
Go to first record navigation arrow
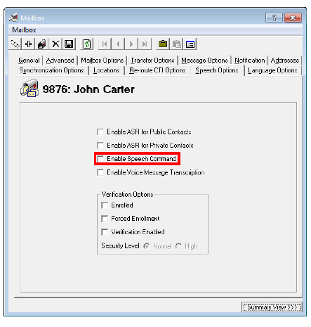pyautogui.click(x=105, y=44)
